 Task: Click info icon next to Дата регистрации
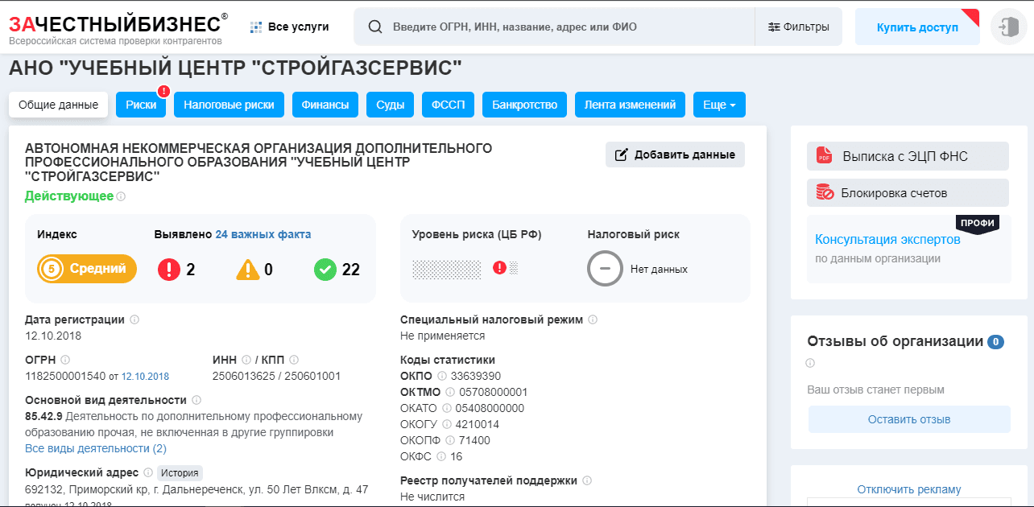[x=134, y=319]
